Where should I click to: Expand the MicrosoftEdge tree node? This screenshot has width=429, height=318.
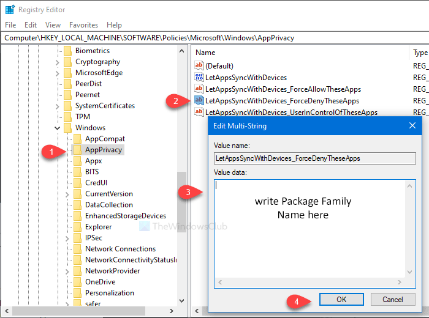[57, 73]
